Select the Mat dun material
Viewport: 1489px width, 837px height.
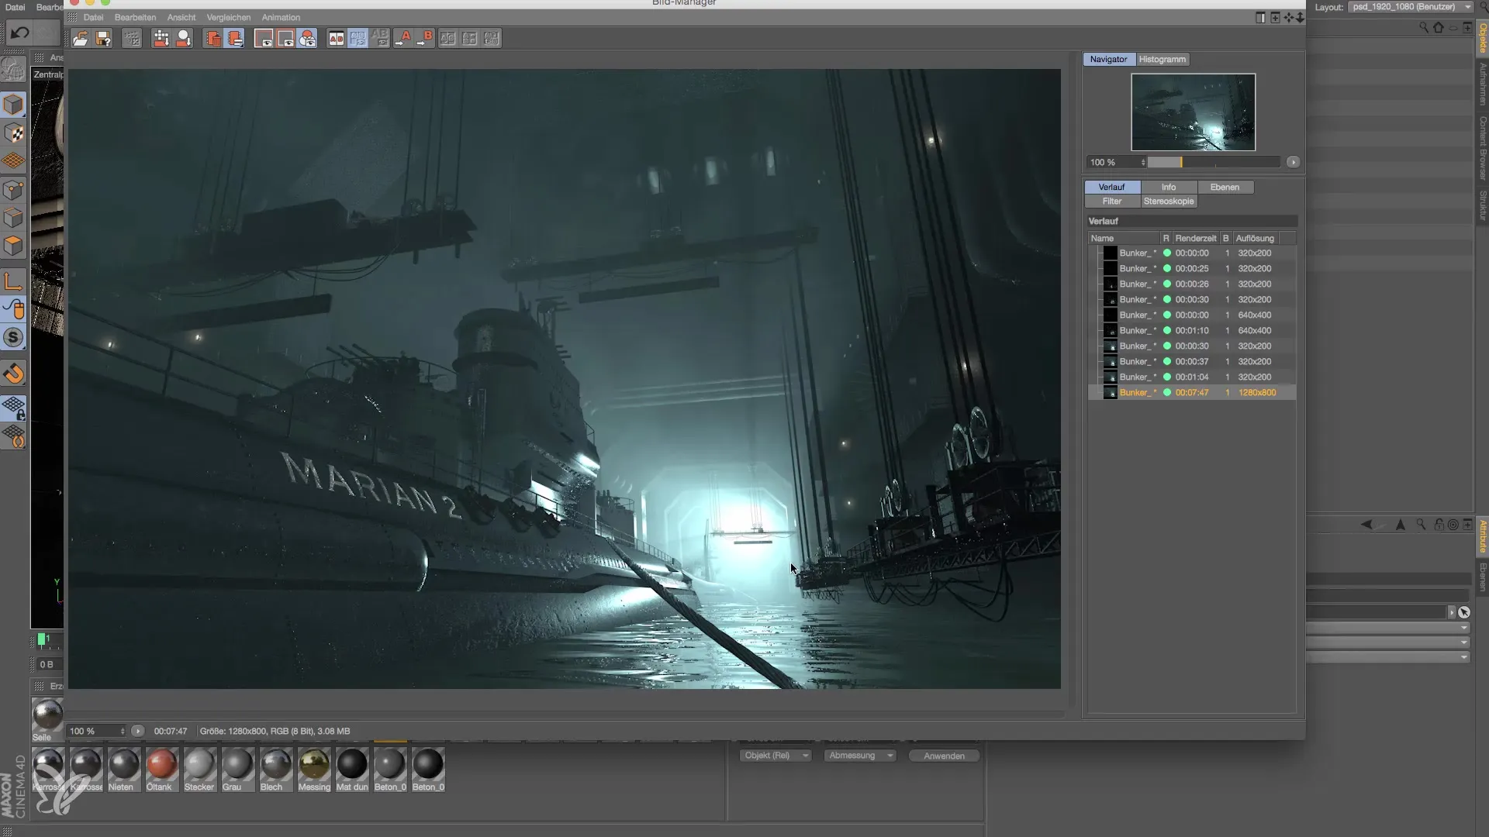[x=352, y=770]
